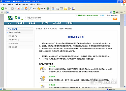Click 首页 in the breadcrumb
This screenshot has height=91, width=126.
pyautogui.click(x=45, y=29)
